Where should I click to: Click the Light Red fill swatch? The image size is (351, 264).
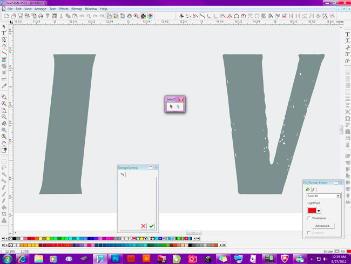pyautogui.click(x=312, y=211)
